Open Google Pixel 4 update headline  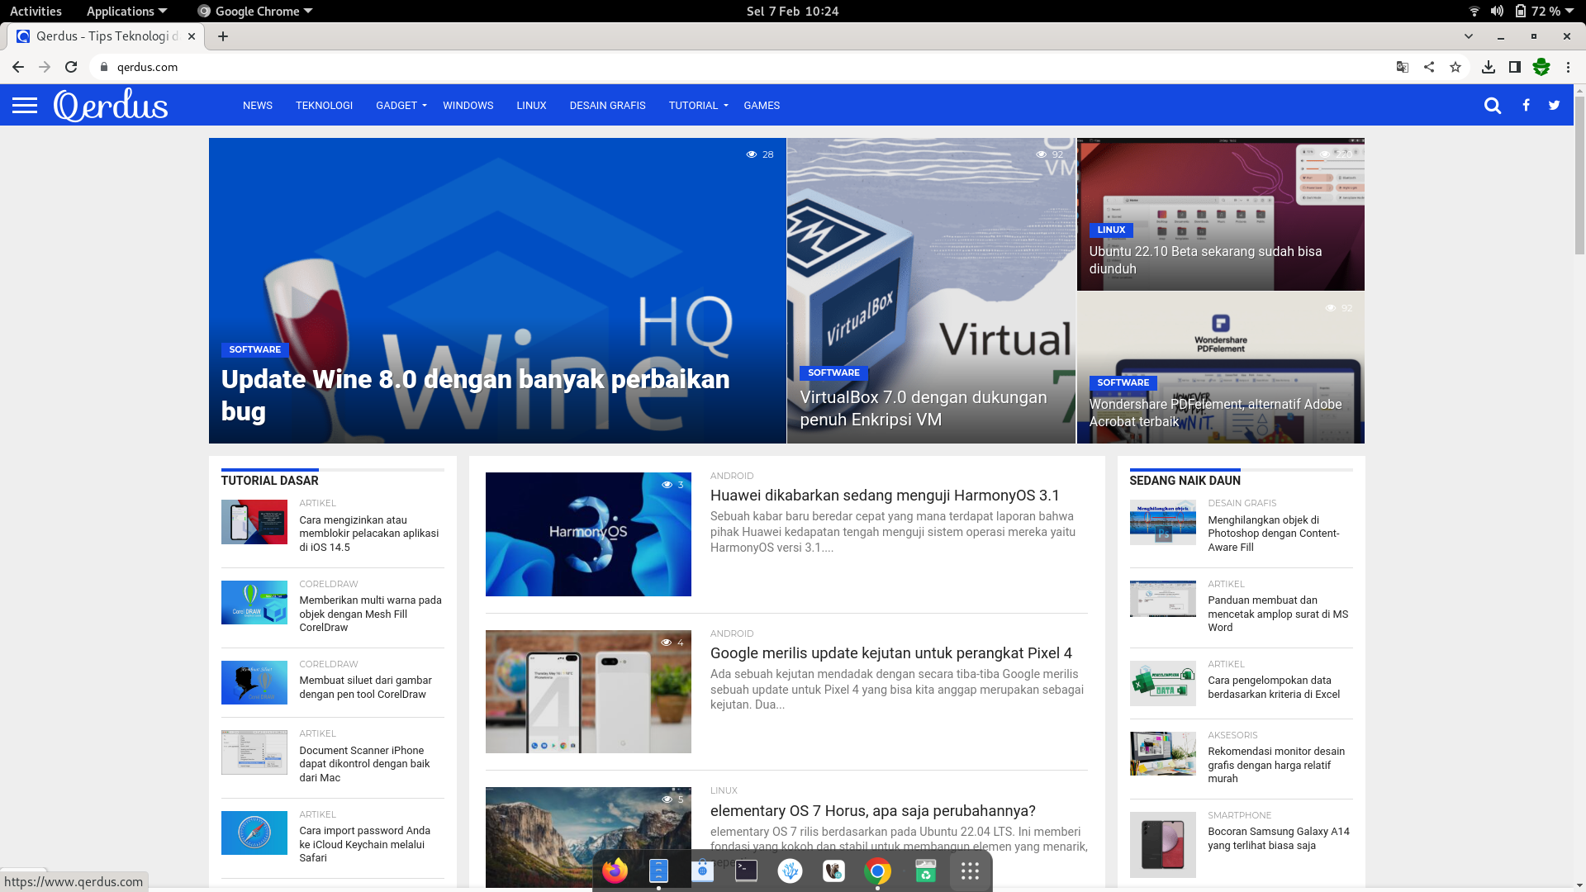pyautogui.click(x=890, y=653)
